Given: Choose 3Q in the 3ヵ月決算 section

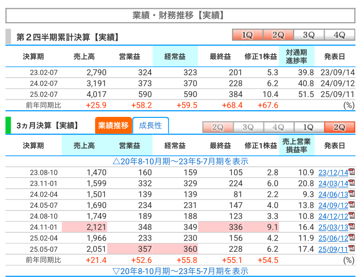Looking at the screenshot, I should coord(248,127).
